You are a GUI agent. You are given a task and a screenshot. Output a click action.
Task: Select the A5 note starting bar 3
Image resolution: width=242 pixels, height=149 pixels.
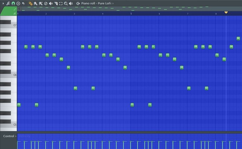75,88
